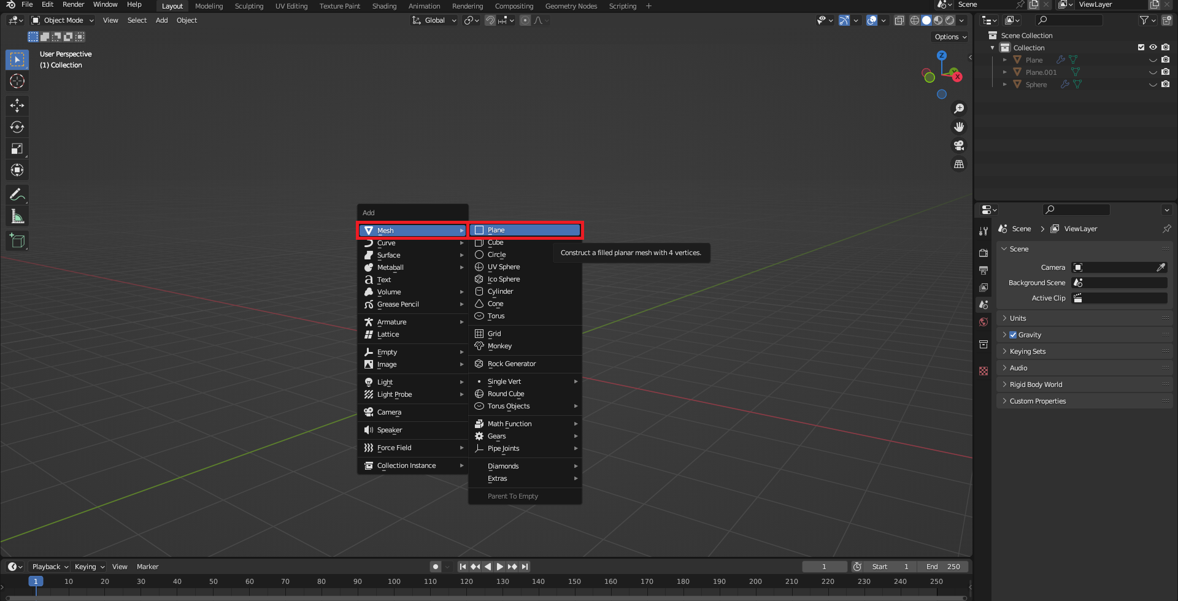Expand Units panel
Viewport: 1178px width, 601px height.
pos(1084,318)
